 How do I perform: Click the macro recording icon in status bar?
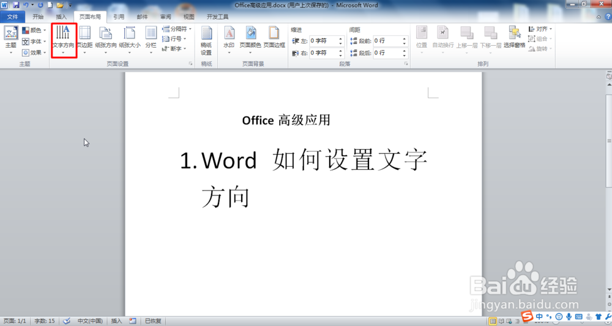(x=133, y=321)
